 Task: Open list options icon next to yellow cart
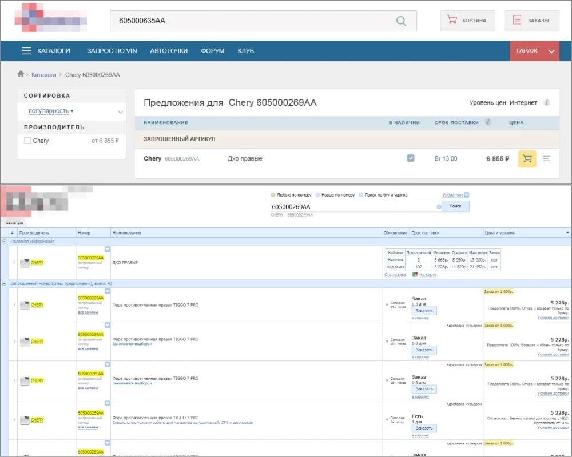click(x=547, y=159)
